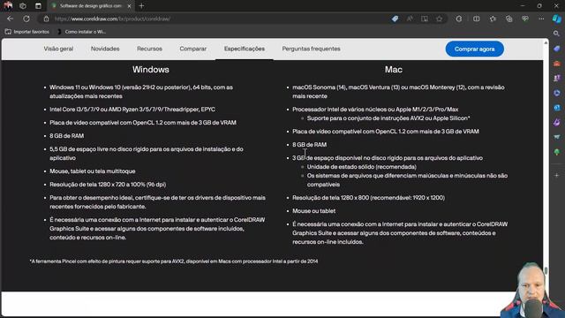The image size is (565, 318).
Task: Click Mac "8 GB de RAM" line
Action: pyautogui.click(x=310, y=145)
